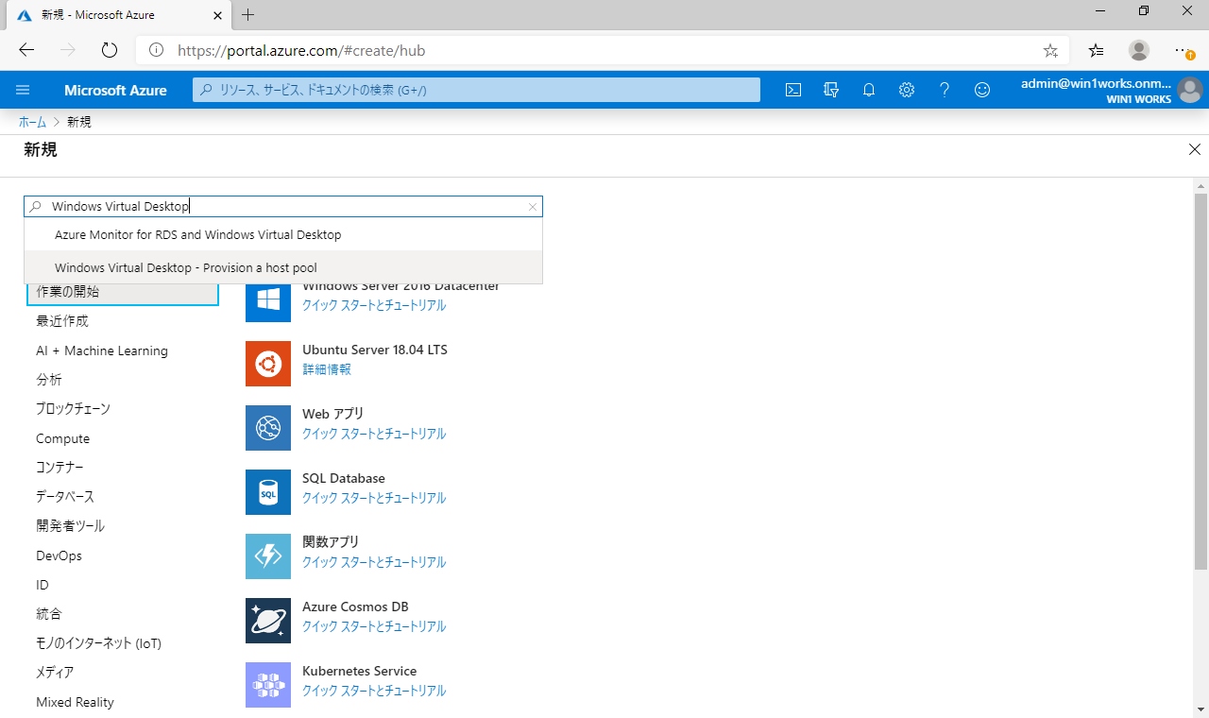Click the Microsoft Azure logo text
1209x718 pixels.
click(x=115, y=91)
